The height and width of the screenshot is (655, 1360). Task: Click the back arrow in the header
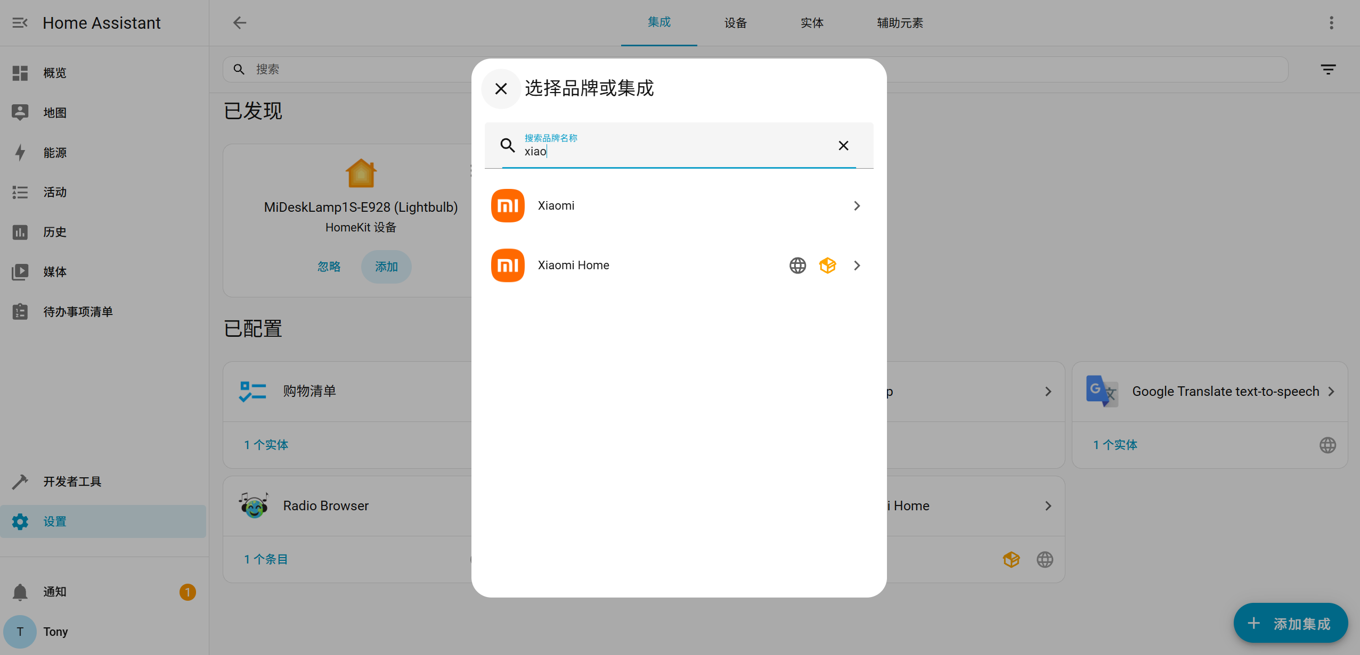tap(240, 23)
